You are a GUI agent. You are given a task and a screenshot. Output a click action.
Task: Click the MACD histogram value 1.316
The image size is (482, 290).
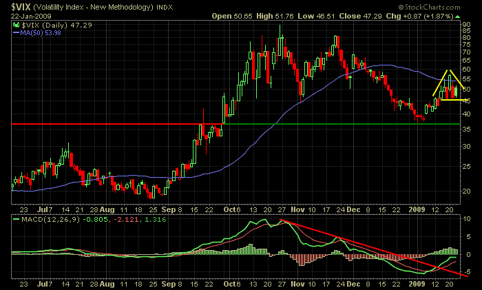pos(155,220)
